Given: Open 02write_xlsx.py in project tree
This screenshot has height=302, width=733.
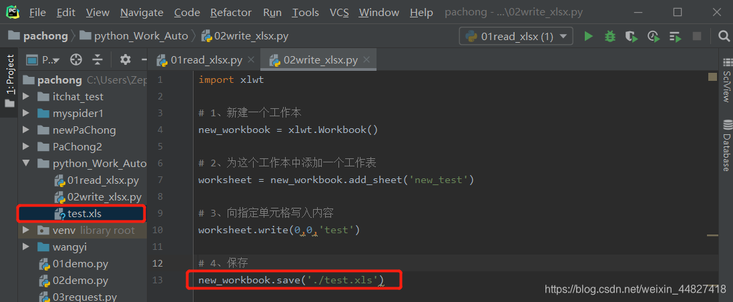Looking at the screenshot, I should click(104, 197).
